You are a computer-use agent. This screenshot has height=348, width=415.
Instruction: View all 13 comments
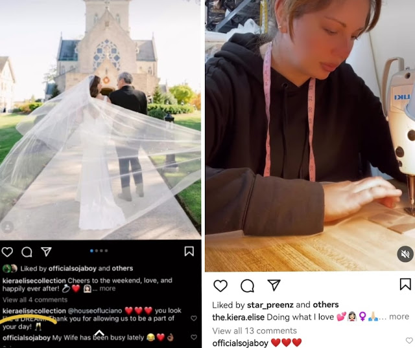click(x=254, y=331)
